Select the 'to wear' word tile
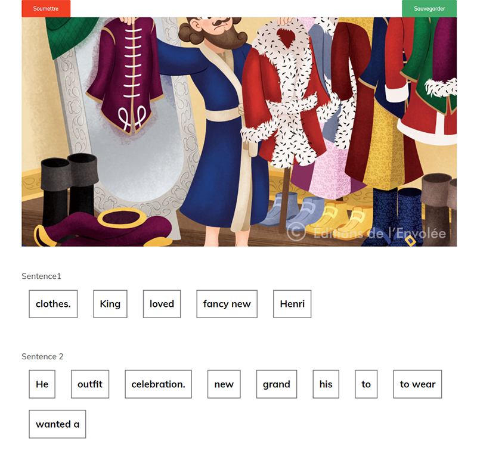 tap(417, 384)
